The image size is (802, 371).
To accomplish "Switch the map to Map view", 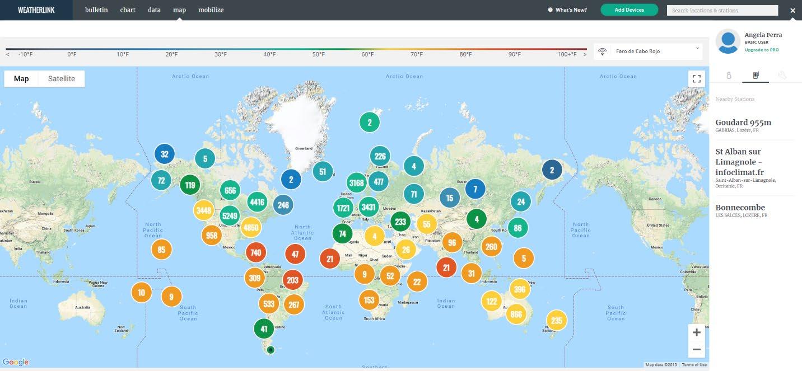I will pos(21,79).
